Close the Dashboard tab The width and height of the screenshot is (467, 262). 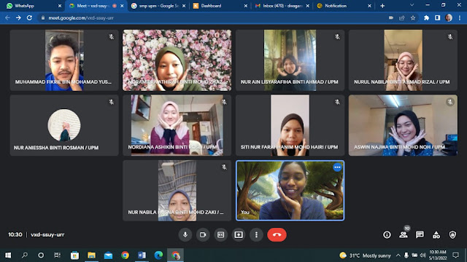click(245, 6)
